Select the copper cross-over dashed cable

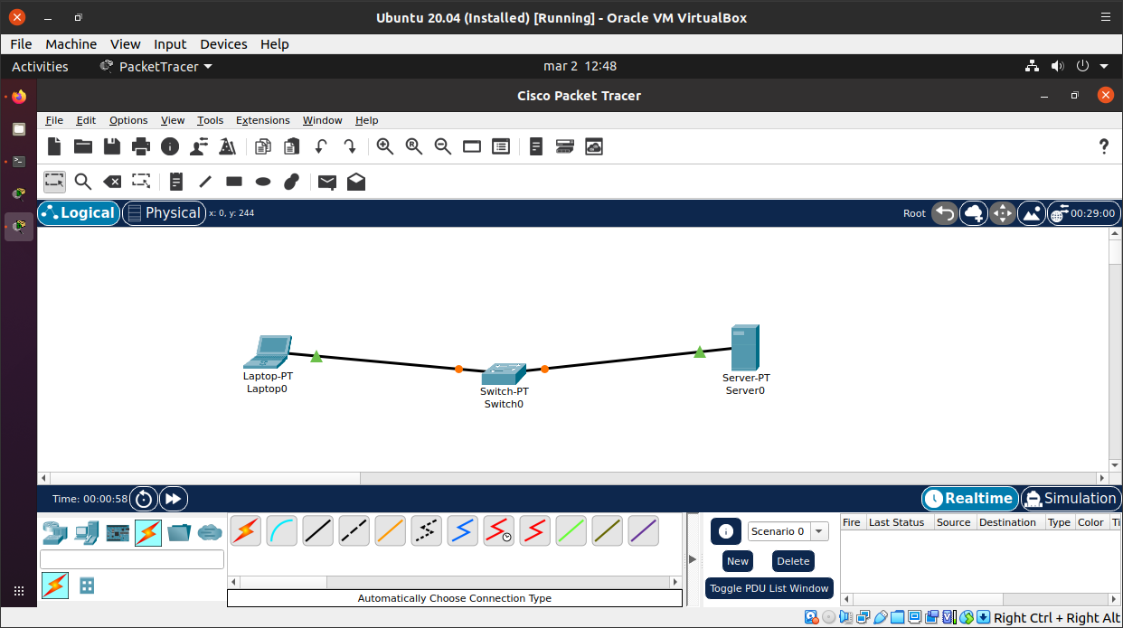(x=354, y=531)
